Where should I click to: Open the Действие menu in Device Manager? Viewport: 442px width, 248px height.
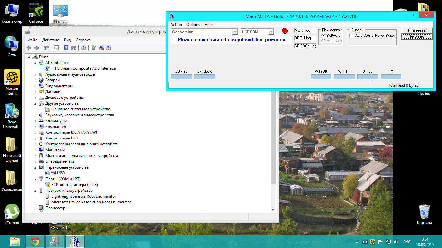(50, 40)
